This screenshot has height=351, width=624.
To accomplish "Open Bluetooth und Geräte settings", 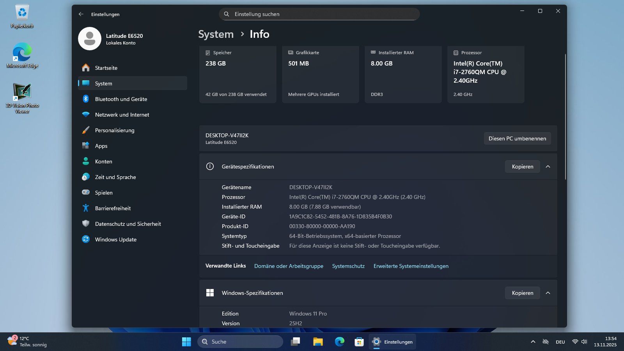I will tap(133, 99).
